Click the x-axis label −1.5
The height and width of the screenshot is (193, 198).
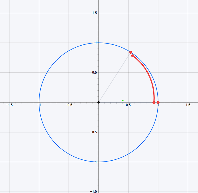click(x=9, y=105)
